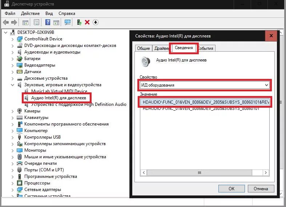Click the Back arrow toolbar icon

pyautogui.click(x=6, y=23)
